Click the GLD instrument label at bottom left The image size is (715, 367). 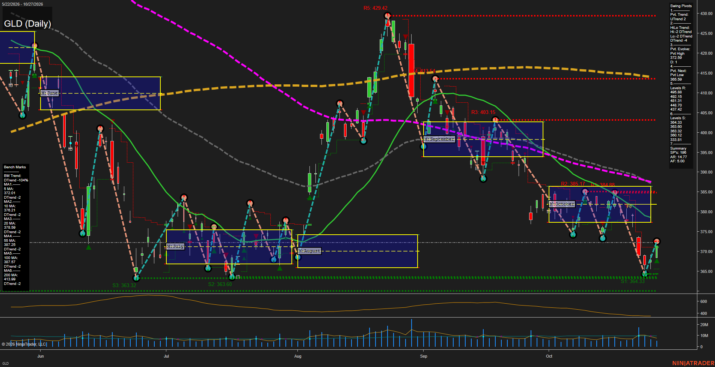(5, 364)
